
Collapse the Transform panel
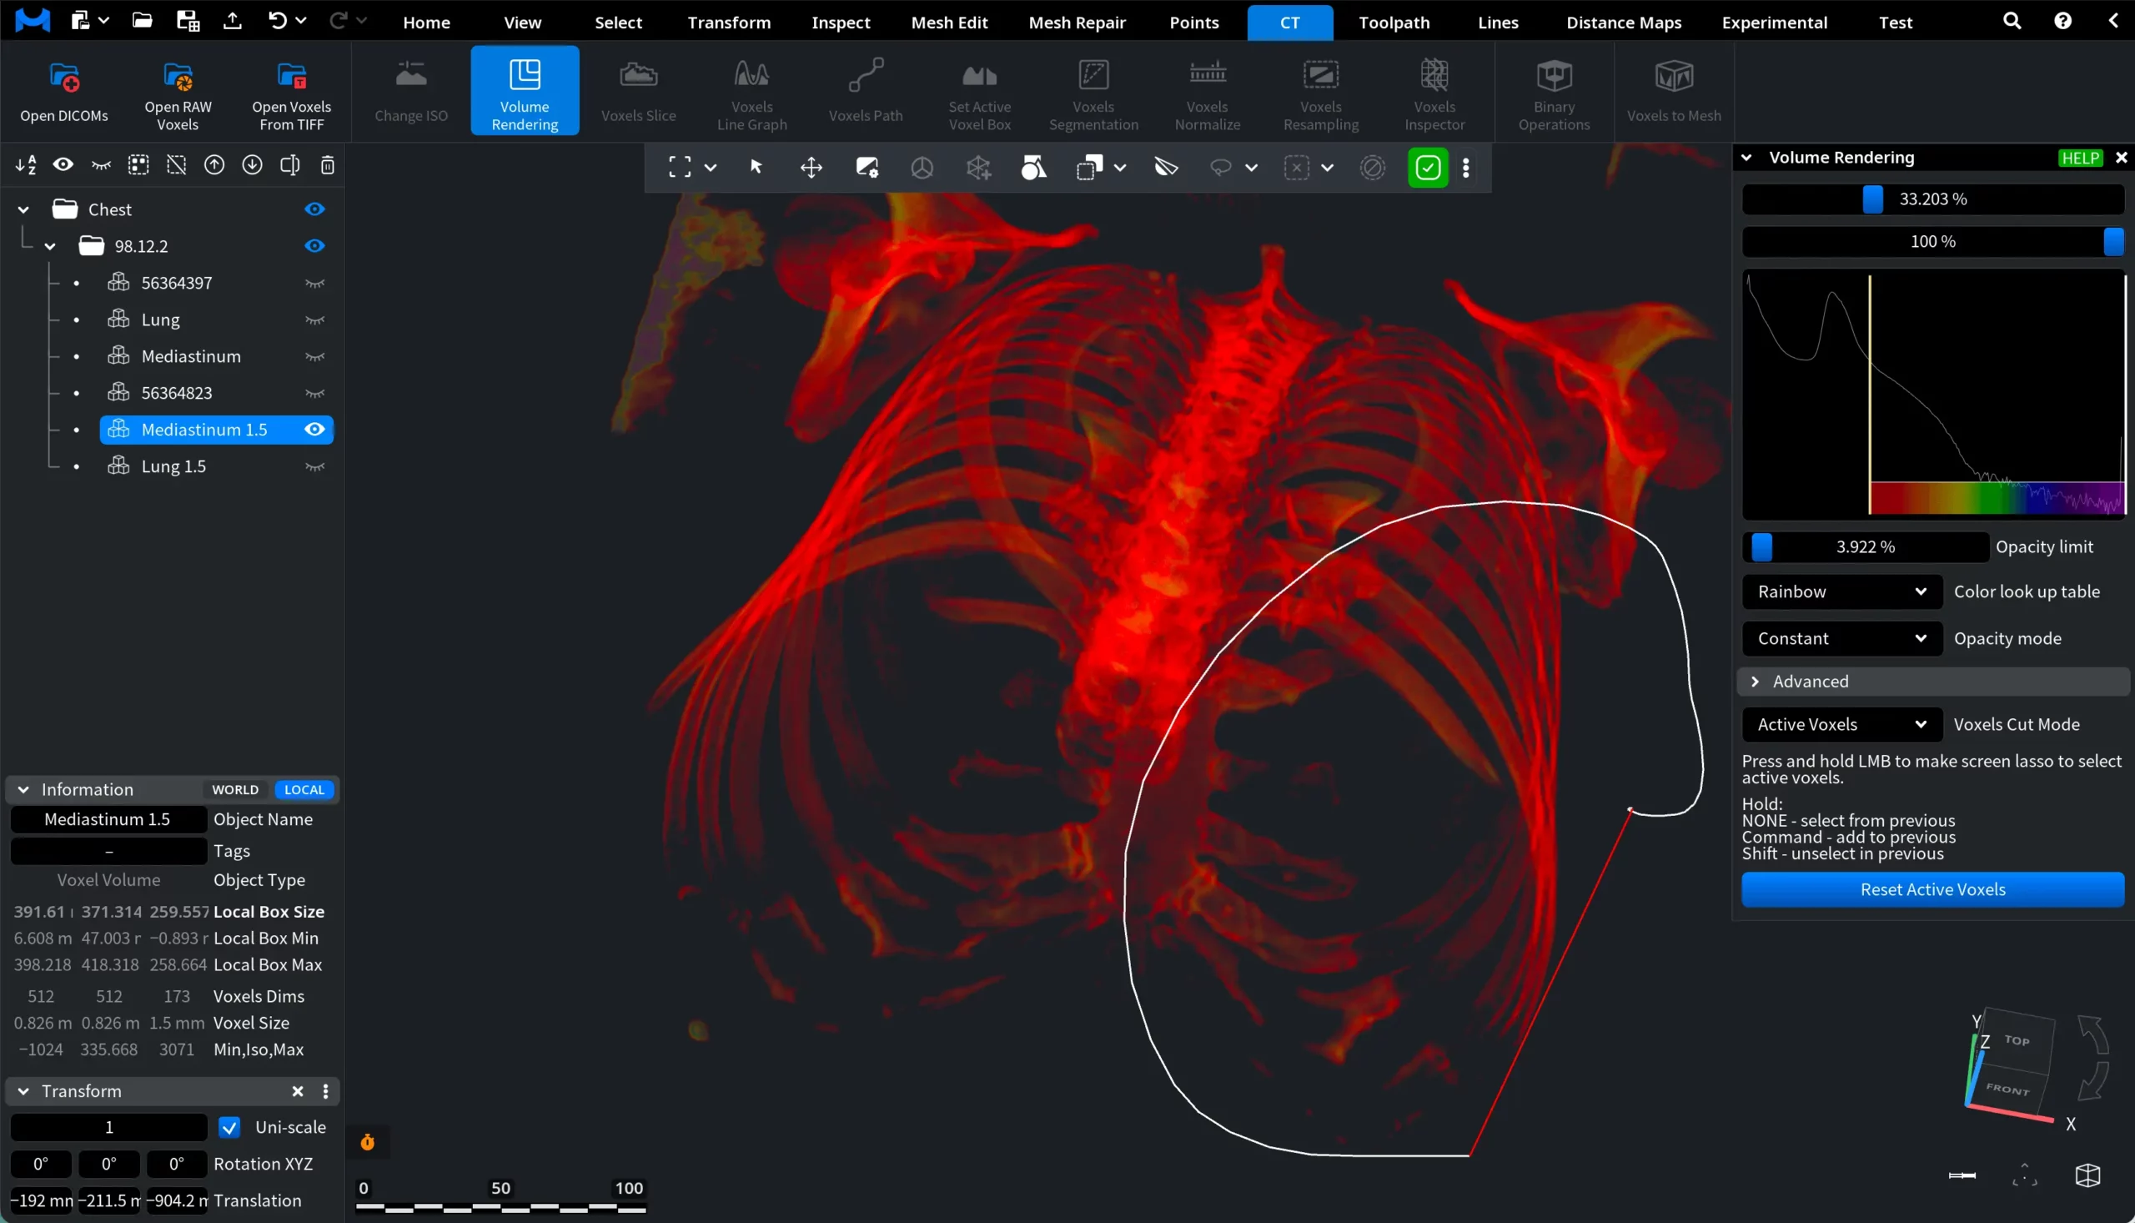[x=23, y=1091]
